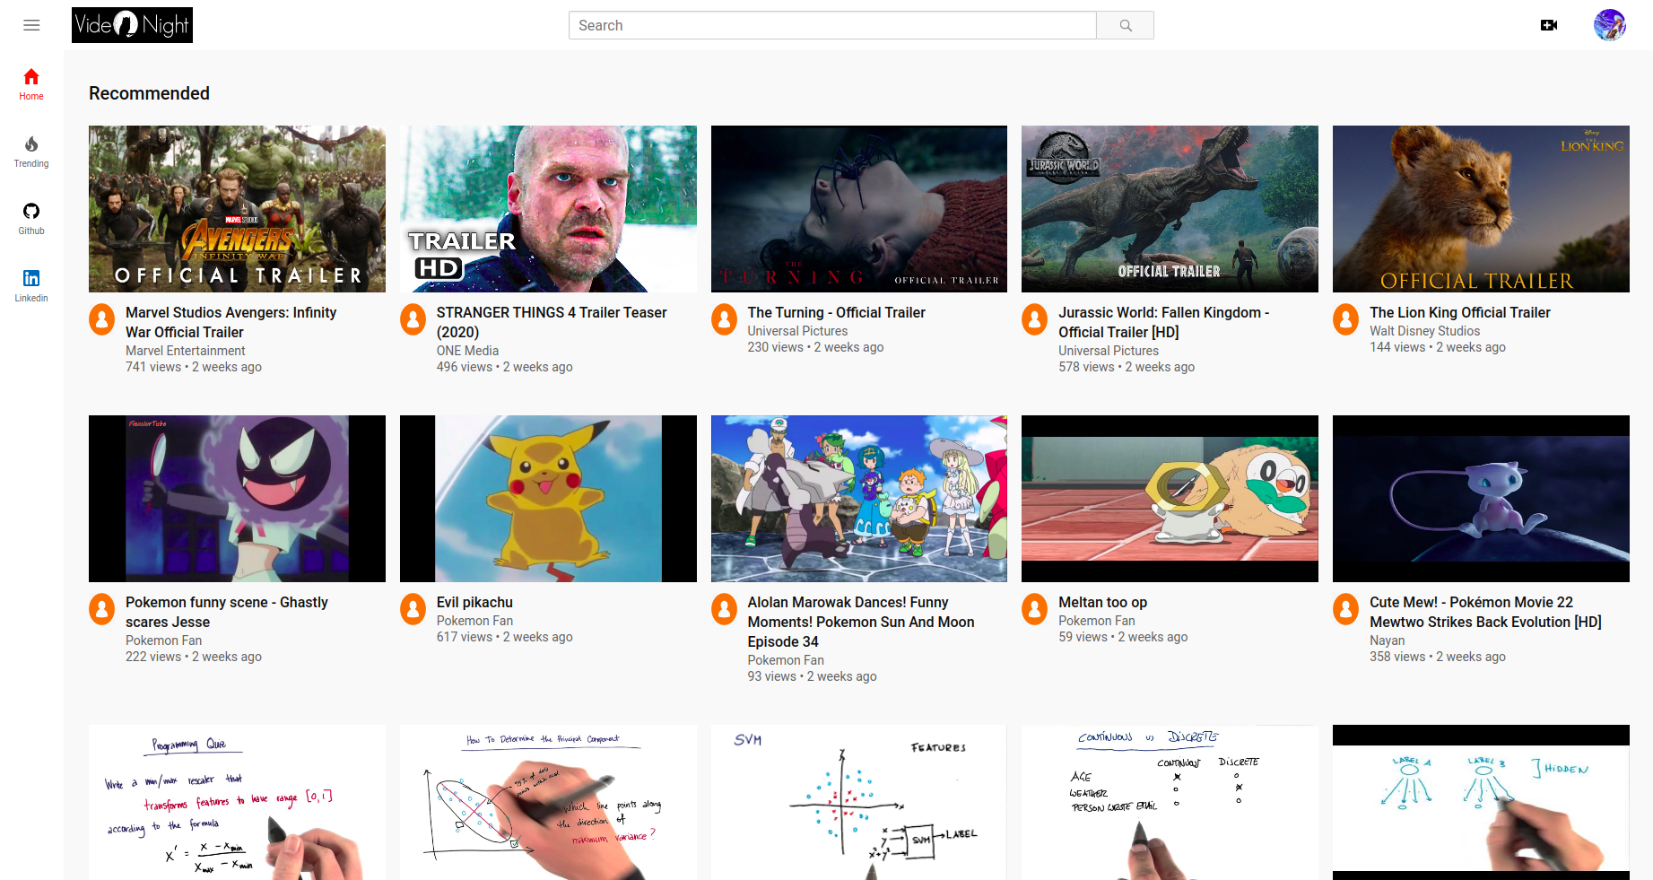1653x880 pixels.
Task: Click channel avatar beside Avengers Infinity War
Action: (102, 319)
